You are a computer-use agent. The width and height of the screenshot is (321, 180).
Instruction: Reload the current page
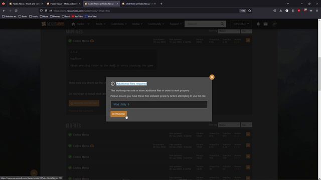pos(16,10)
